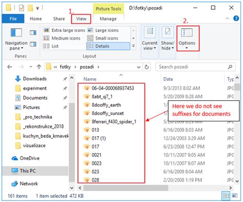Choose Large icons layout
This screenshot has width=243, height=202.
point(103,30)
